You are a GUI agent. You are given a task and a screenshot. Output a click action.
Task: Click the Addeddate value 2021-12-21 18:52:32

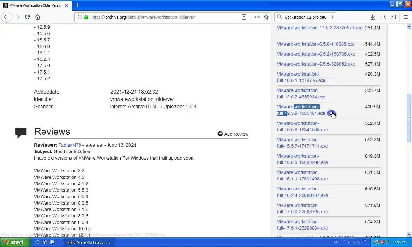[134, 92]
